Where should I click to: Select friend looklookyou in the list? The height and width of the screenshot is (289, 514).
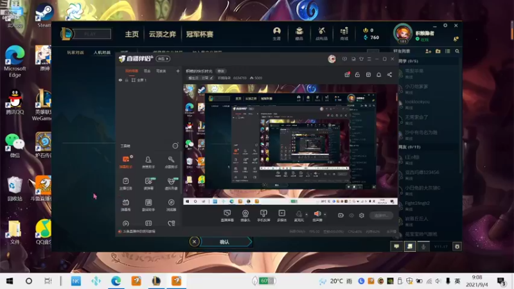click(x=429, y=104)
